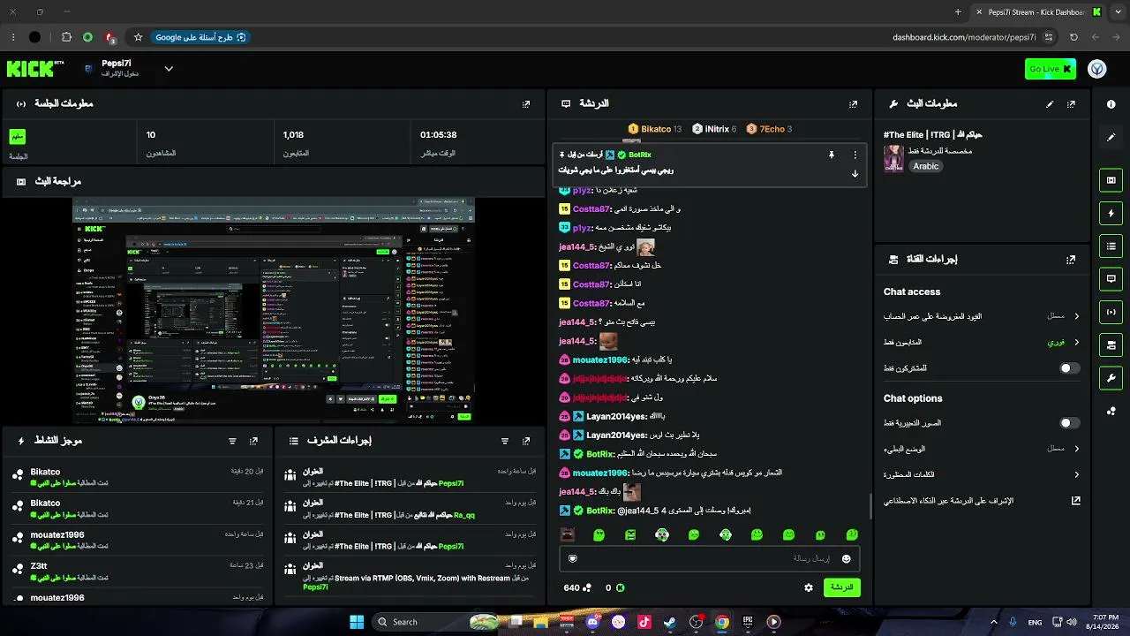Toggle the channel actions sidebar icon

point(1111,344)
